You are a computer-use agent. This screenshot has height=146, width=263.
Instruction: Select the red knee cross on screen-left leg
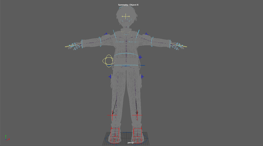click(112, 115)
